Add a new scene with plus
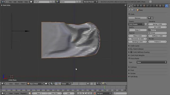Image resolution: width=170 pixels, height=95 pixels. tap(77, 2)
